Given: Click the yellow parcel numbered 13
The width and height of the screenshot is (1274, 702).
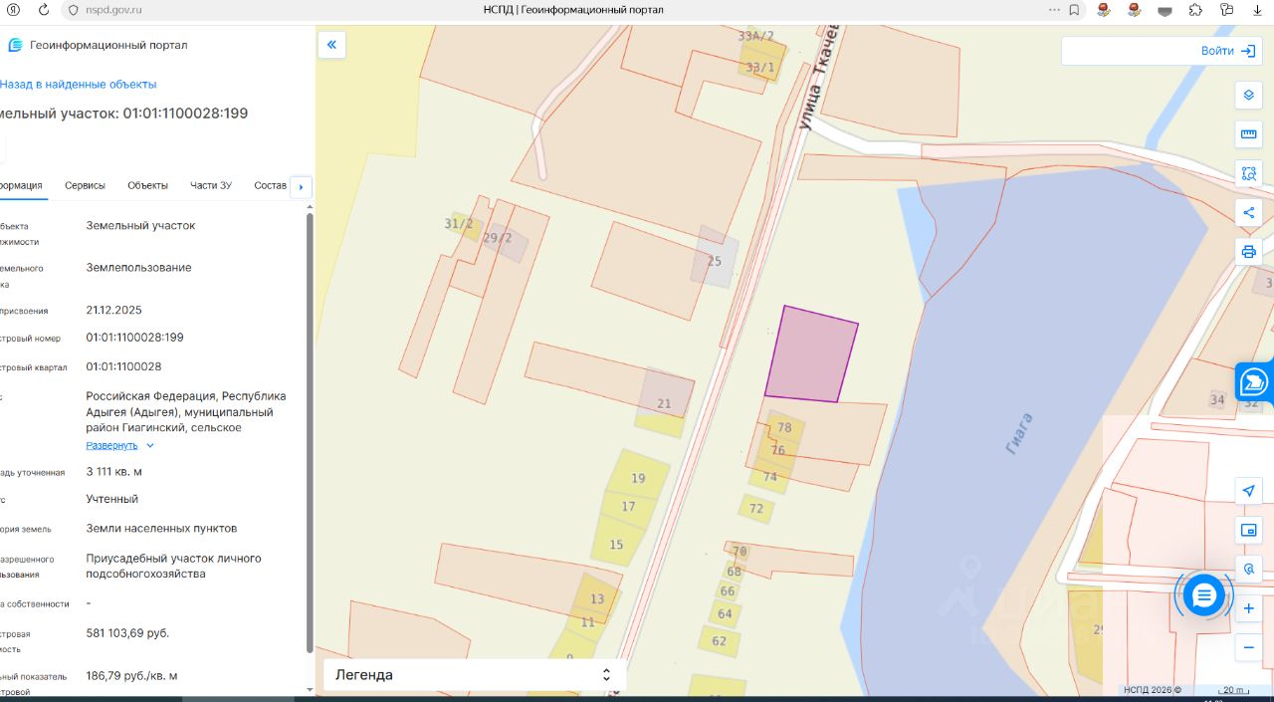Looking at the screenshot, I should click(597, 598).
